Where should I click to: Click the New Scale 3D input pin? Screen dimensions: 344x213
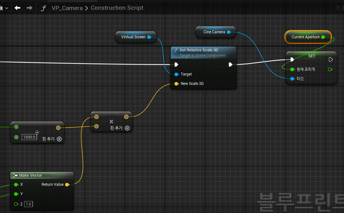click(x=176, y=84)
